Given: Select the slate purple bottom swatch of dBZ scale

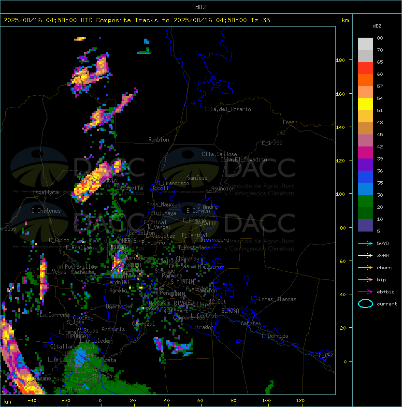Looking at the screenshot, I should tap(365, 225).
